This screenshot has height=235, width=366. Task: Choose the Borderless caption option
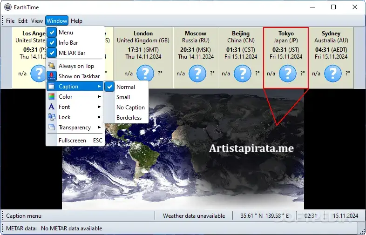tap(126, 117)
